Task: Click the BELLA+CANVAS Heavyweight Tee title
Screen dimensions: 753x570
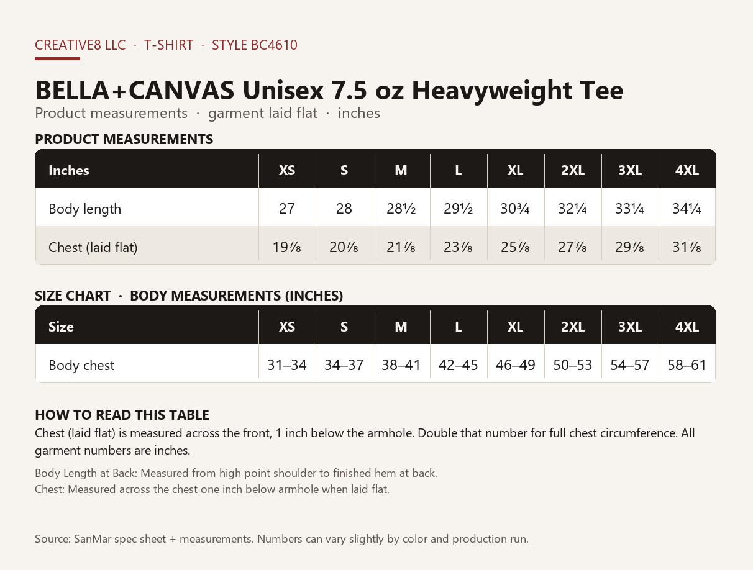Action: point(329,91)
